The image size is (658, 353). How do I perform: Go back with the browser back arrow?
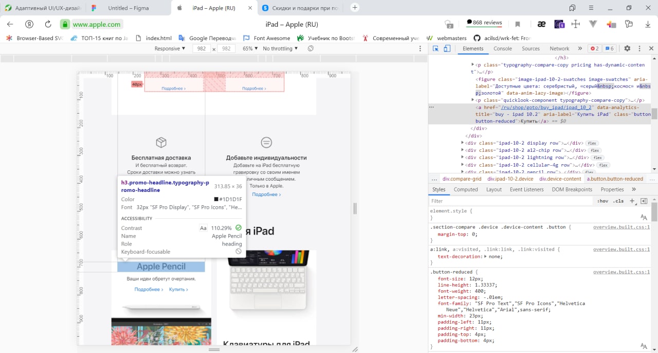point(10,24)
